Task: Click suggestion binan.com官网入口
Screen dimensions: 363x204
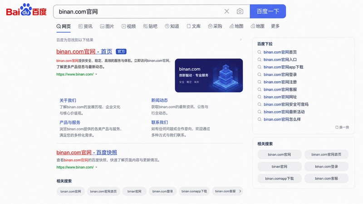Action: [x=280, y=60]
